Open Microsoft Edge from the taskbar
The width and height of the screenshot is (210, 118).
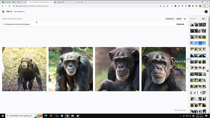(45, 116)
